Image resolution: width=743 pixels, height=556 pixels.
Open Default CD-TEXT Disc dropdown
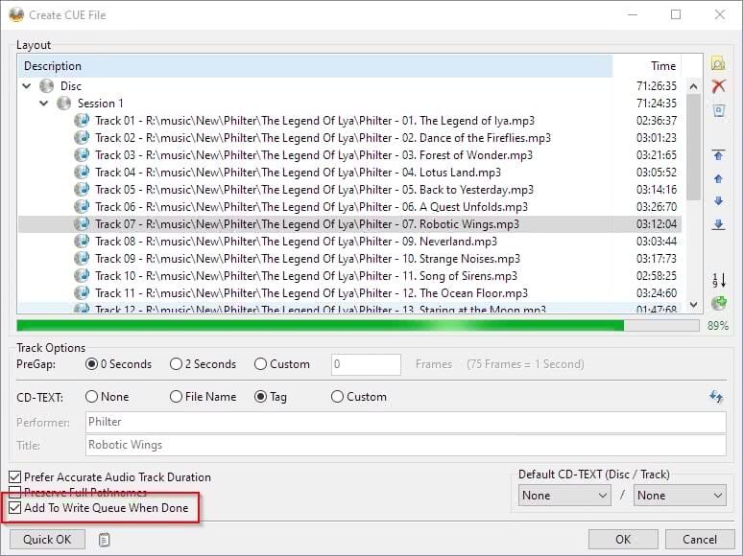tap(563, 496)
